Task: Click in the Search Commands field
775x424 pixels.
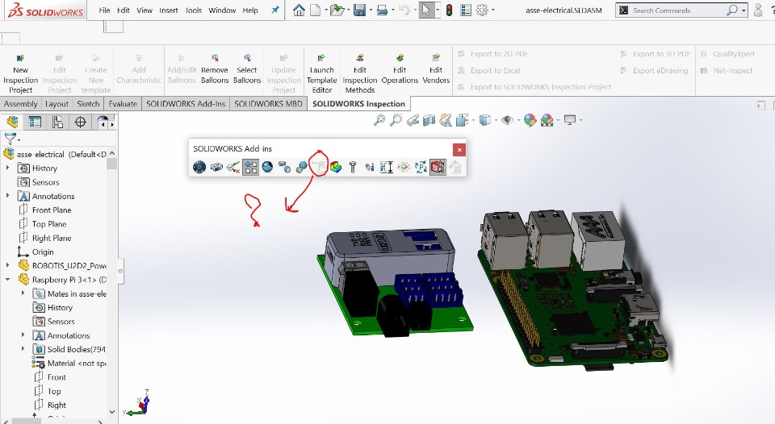Action: (x=677, y=10)
